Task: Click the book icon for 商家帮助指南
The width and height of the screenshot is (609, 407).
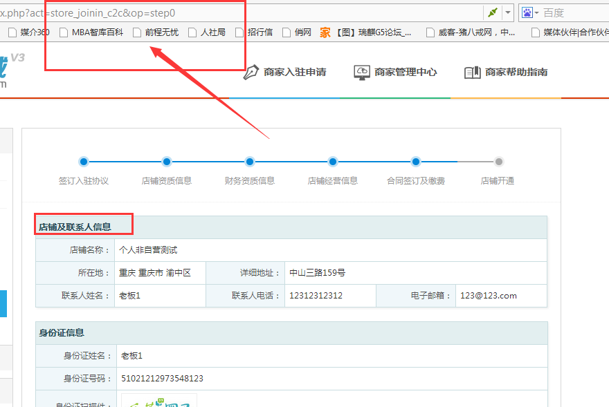Action: point(472,72)
